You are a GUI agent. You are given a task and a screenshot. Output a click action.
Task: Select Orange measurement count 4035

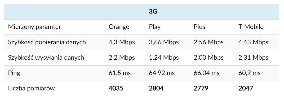point(116,89)
